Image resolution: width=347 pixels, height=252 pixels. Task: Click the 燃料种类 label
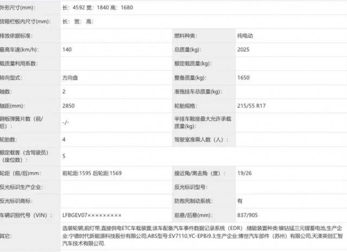tap(185, 36)
